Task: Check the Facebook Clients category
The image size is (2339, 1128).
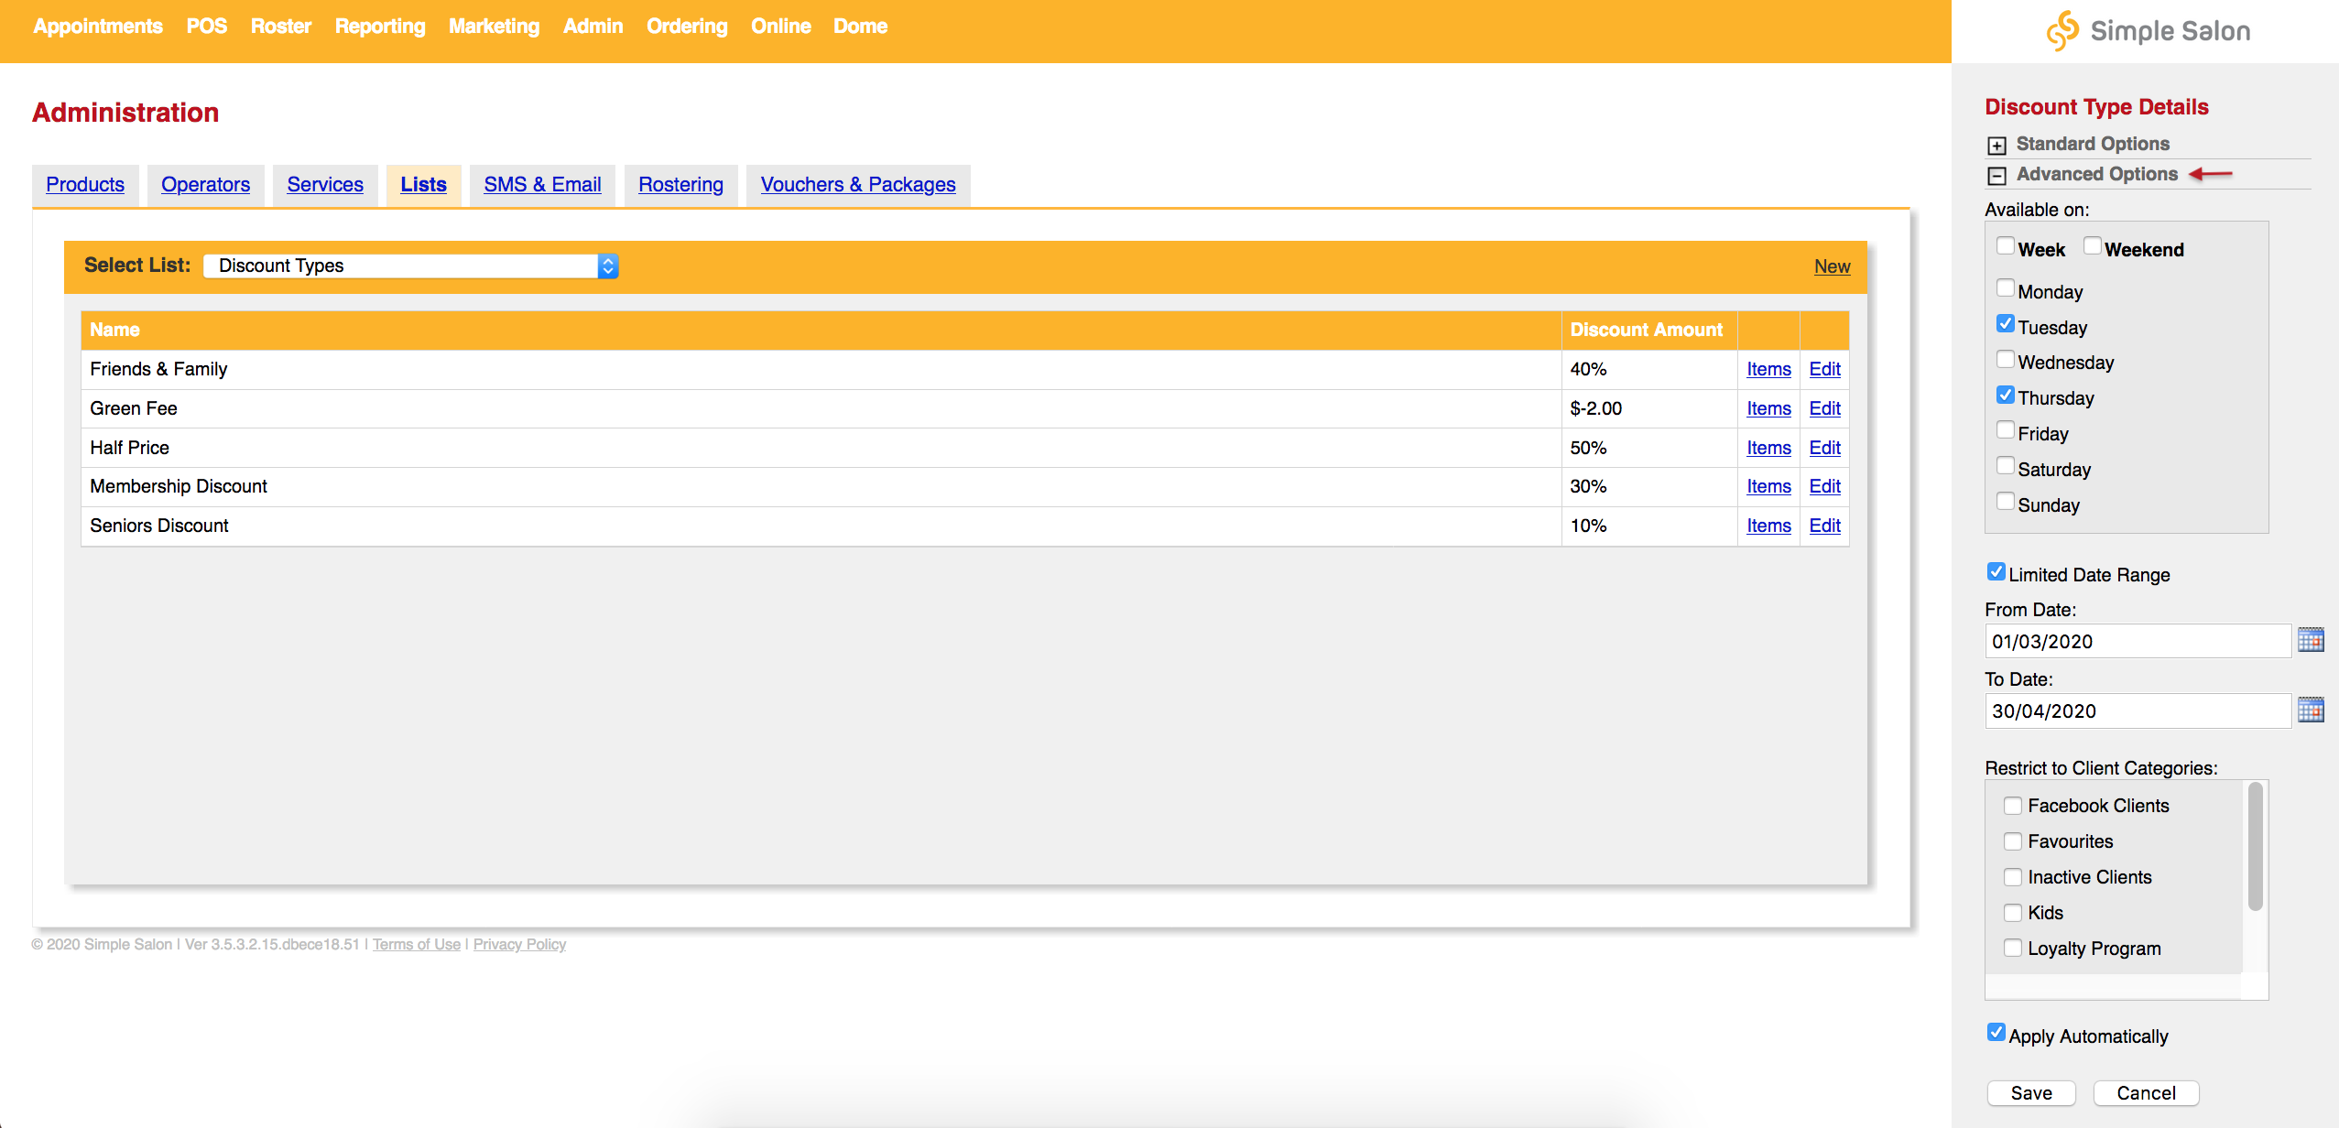Action: (2012, 806)
